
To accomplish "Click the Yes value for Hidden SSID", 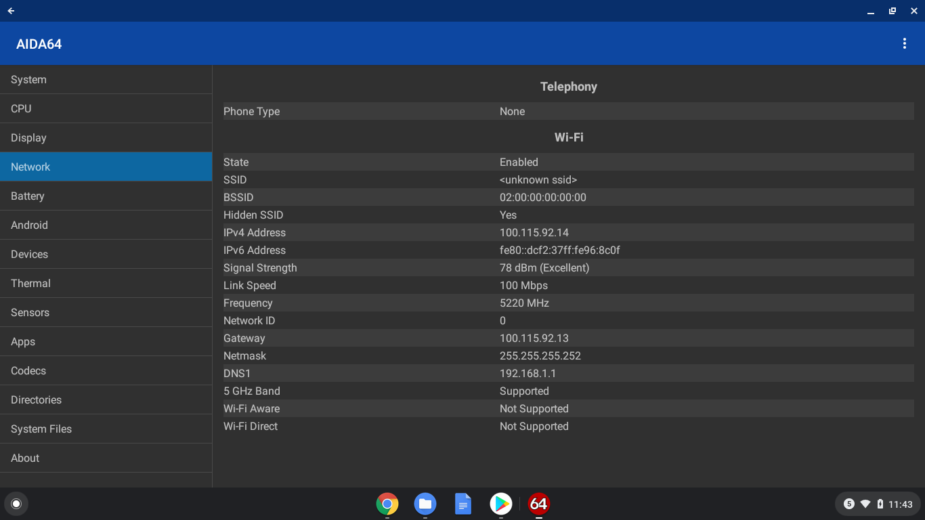I will click(508, 215).
